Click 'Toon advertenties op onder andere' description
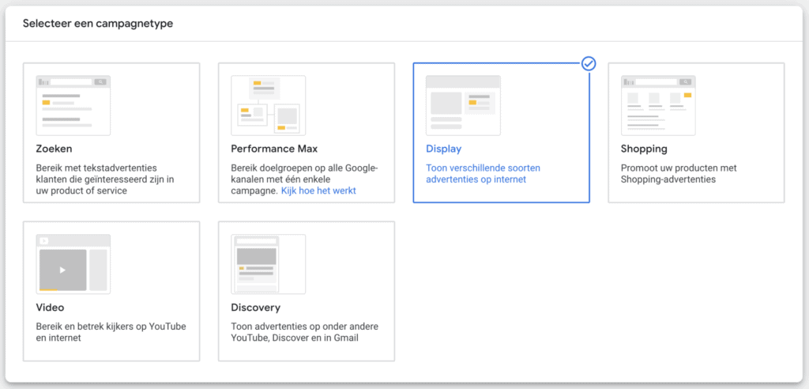Screen dimensions: 809x389 304,332
